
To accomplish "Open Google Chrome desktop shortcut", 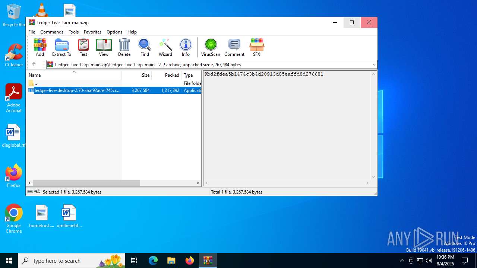I will pyautogui.click(x=14, y=219).
